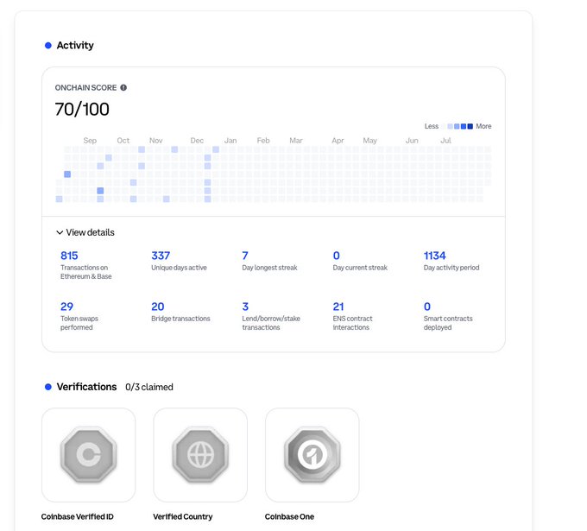Click the Dec month label on heatmap
Screen dimensions: 587x531
[x=197, y=141]
